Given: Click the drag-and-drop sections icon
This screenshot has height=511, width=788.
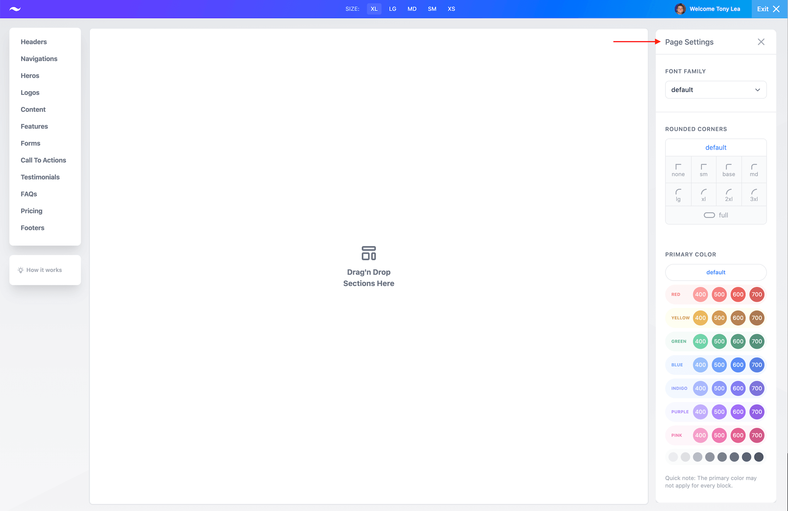Looking at the screenshot, I should point(368,253).
